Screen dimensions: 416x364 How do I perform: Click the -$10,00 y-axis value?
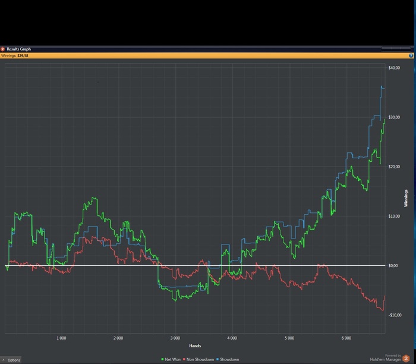395,315
